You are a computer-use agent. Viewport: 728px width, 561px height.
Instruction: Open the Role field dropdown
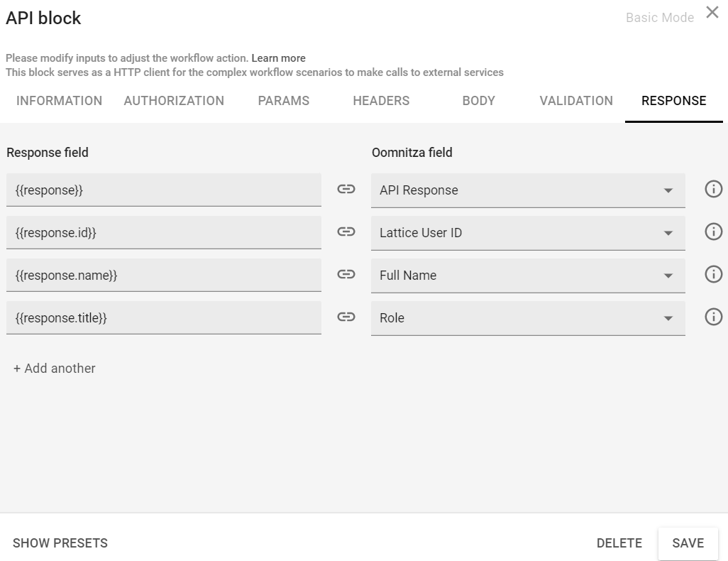(x=667, y=317)
